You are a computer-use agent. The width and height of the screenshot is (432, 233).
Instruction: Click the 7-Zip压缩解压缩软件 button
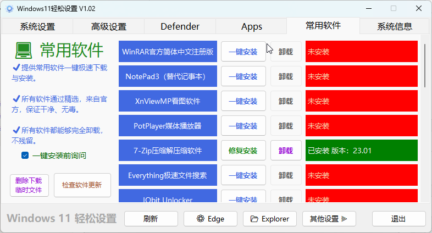tap(168, 151)
